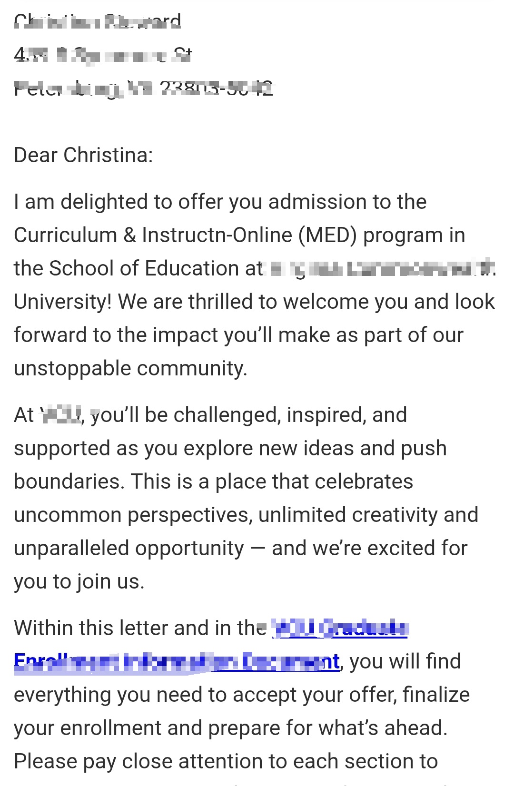Click the line 'your enrollment and prepare for what's ahead.'
This screenshot has width=514, height=786.
(231, 728)
